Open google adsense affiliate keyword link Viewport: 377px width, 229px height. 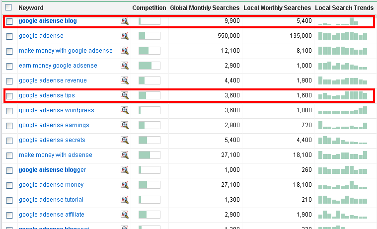tap(52, 215)
